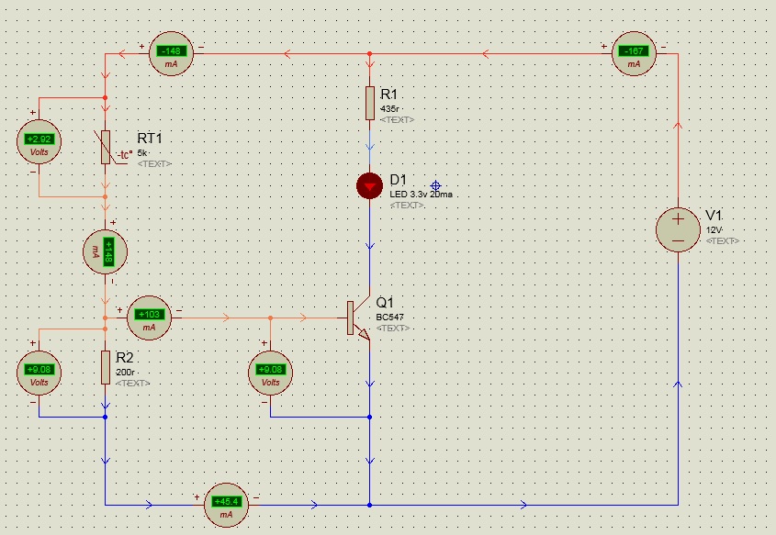Click the R1 resistor body

coord(370,103)
